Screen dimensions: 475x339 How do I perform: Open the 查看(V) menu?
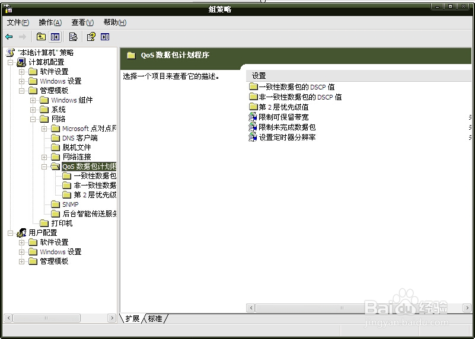point(82,23)
